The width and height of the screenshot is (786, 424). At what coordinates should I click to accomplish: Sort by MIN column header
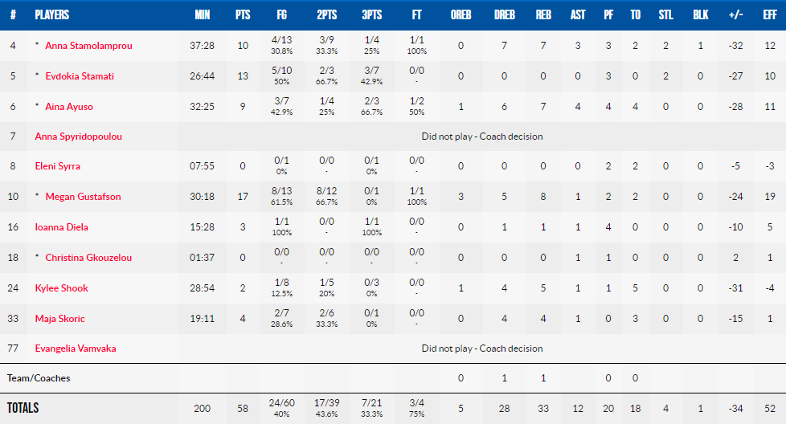pyautogui.click(x=202, y=15)
